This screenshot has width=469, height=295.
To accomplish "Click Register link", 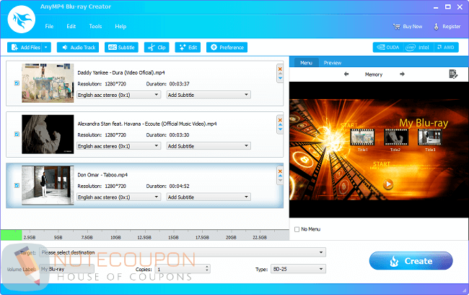I will click(x=447, y=26).
